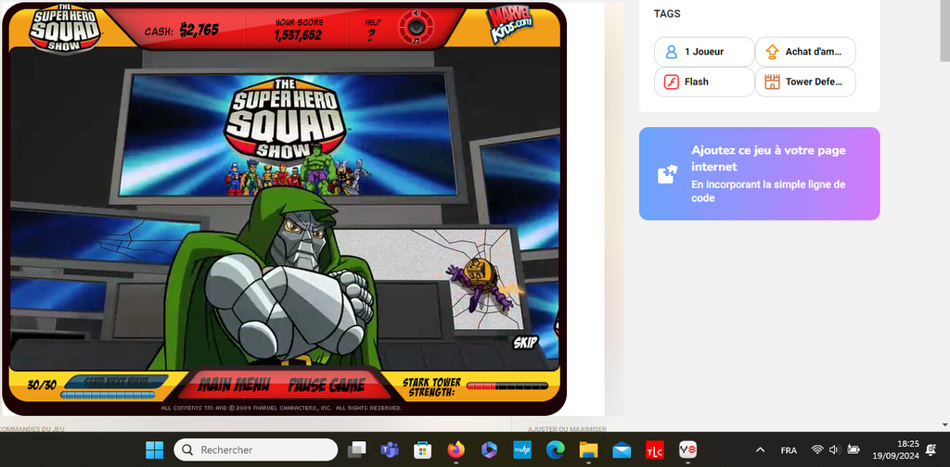The height and width of the screenshot is (467, 950).
Task: Open Firefox from the taskbar
Action: coord(456,449)
